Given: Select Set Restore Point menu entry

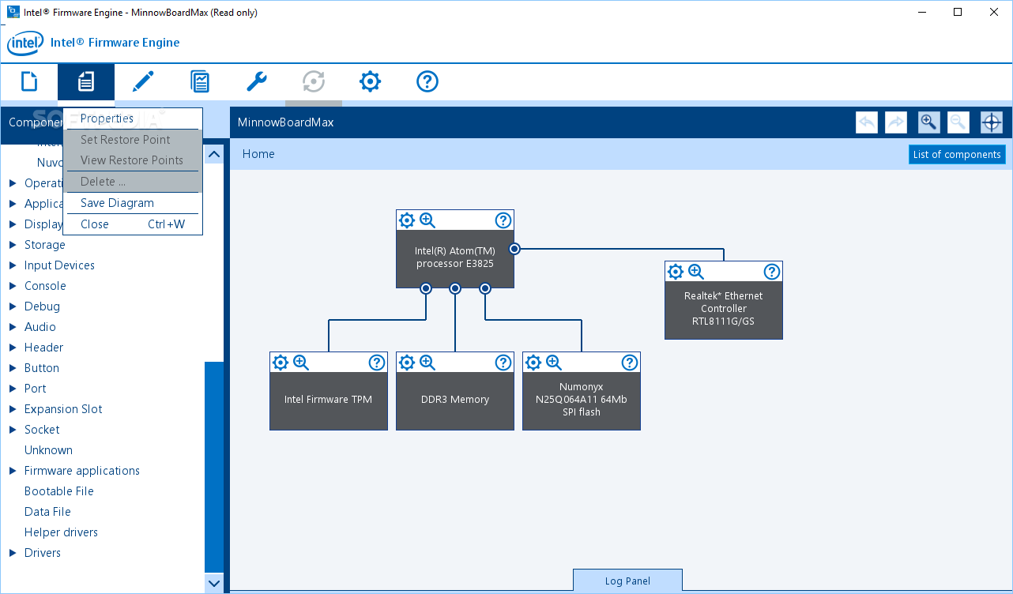Looking at the screenshot, I should pos(133,140).
